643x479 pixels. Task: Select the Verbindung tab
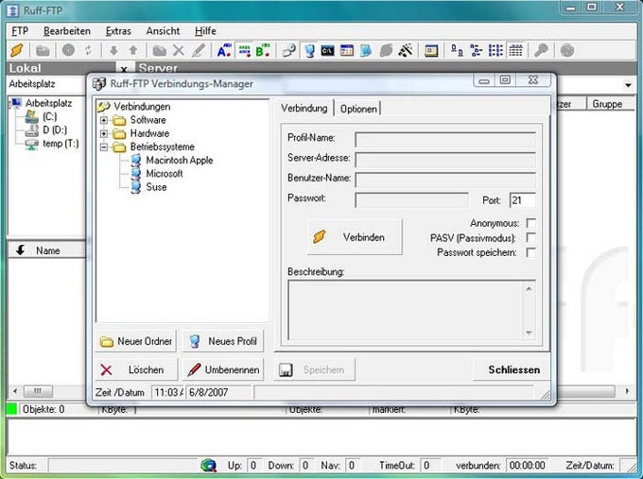pos(304,108)
